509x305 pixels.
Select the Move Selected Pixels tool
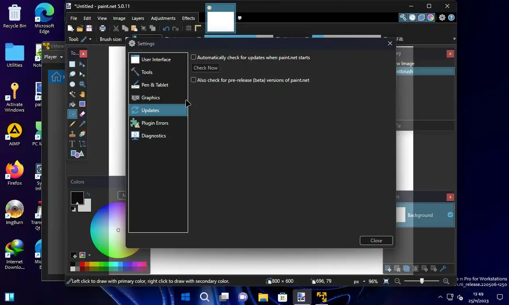(82, 64)
